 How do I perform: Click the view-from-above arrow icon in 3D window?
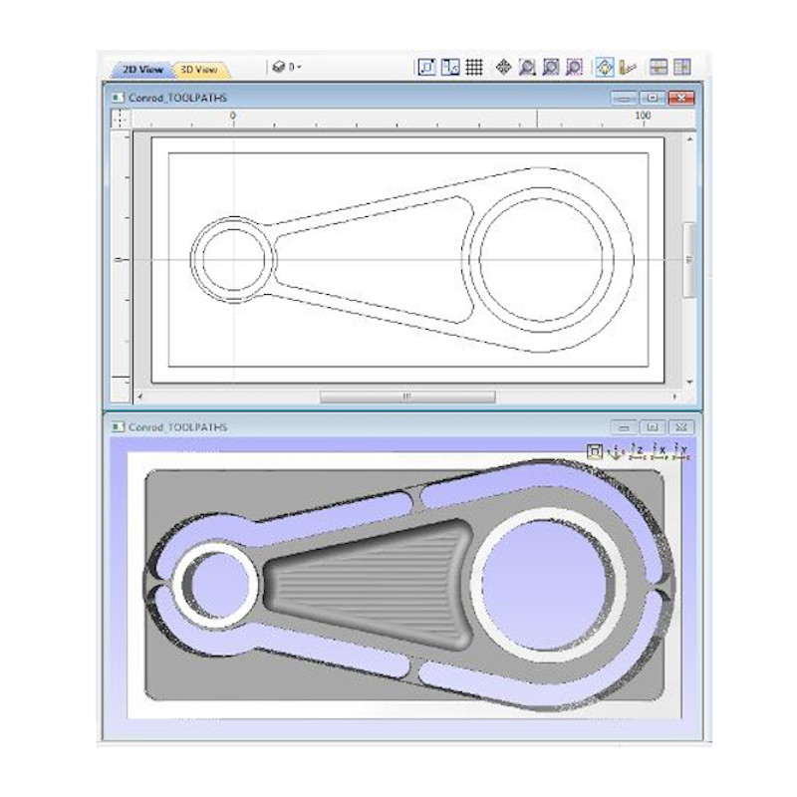tap(616, 451)
